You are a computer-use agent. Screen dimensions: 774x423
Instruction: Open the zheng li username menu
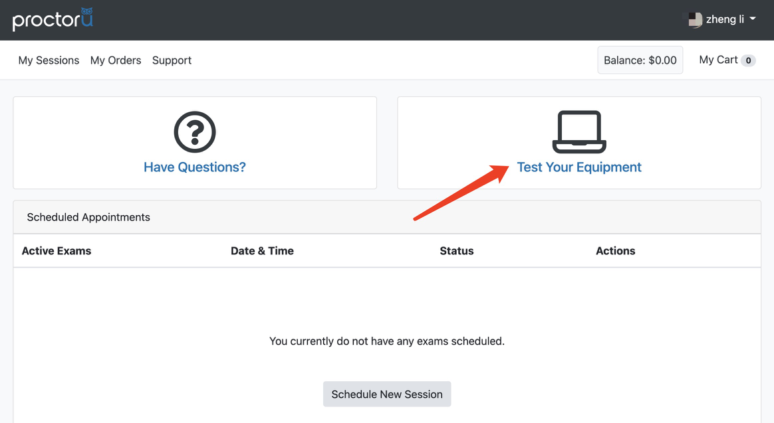[x=725, y=19]
